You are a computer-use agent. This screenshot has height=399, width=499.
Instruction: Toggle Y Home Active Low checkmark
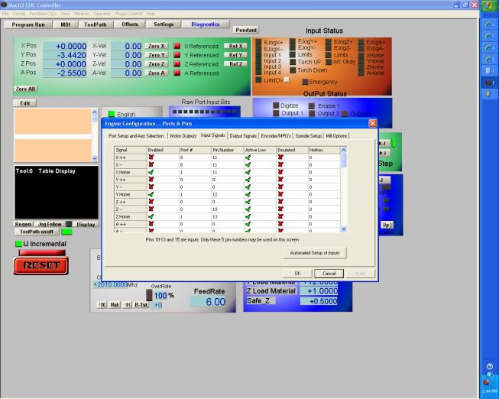(x=248, y=194)
